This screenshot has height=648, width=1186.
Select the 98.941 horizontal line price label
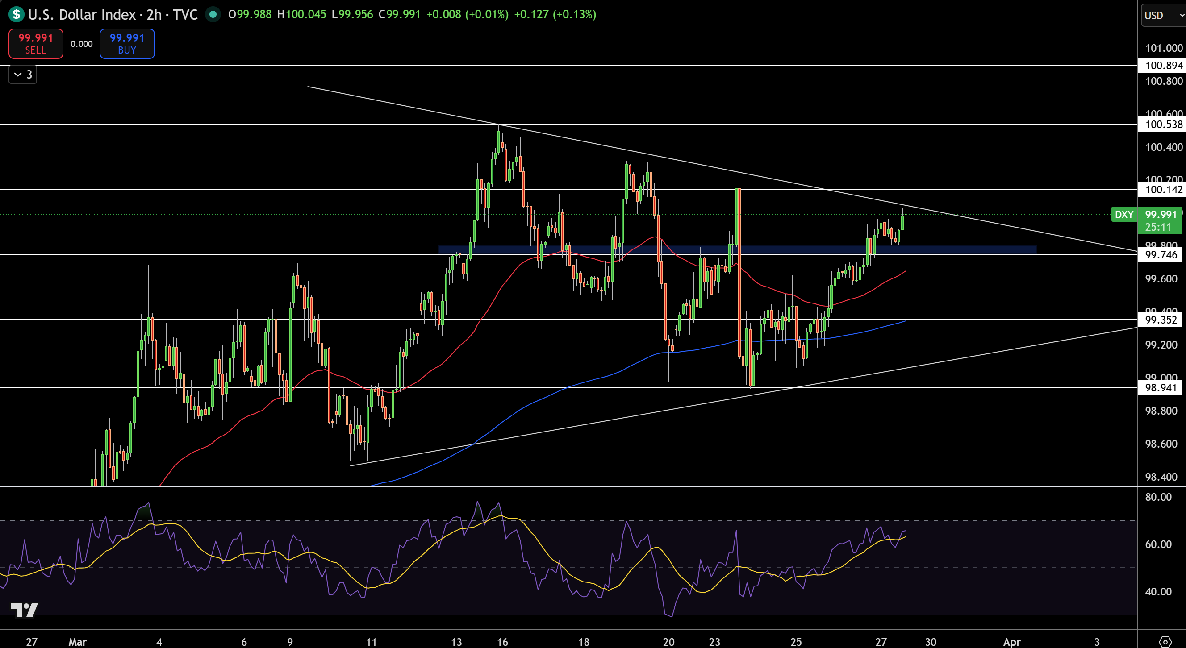tap(1160, 387)
